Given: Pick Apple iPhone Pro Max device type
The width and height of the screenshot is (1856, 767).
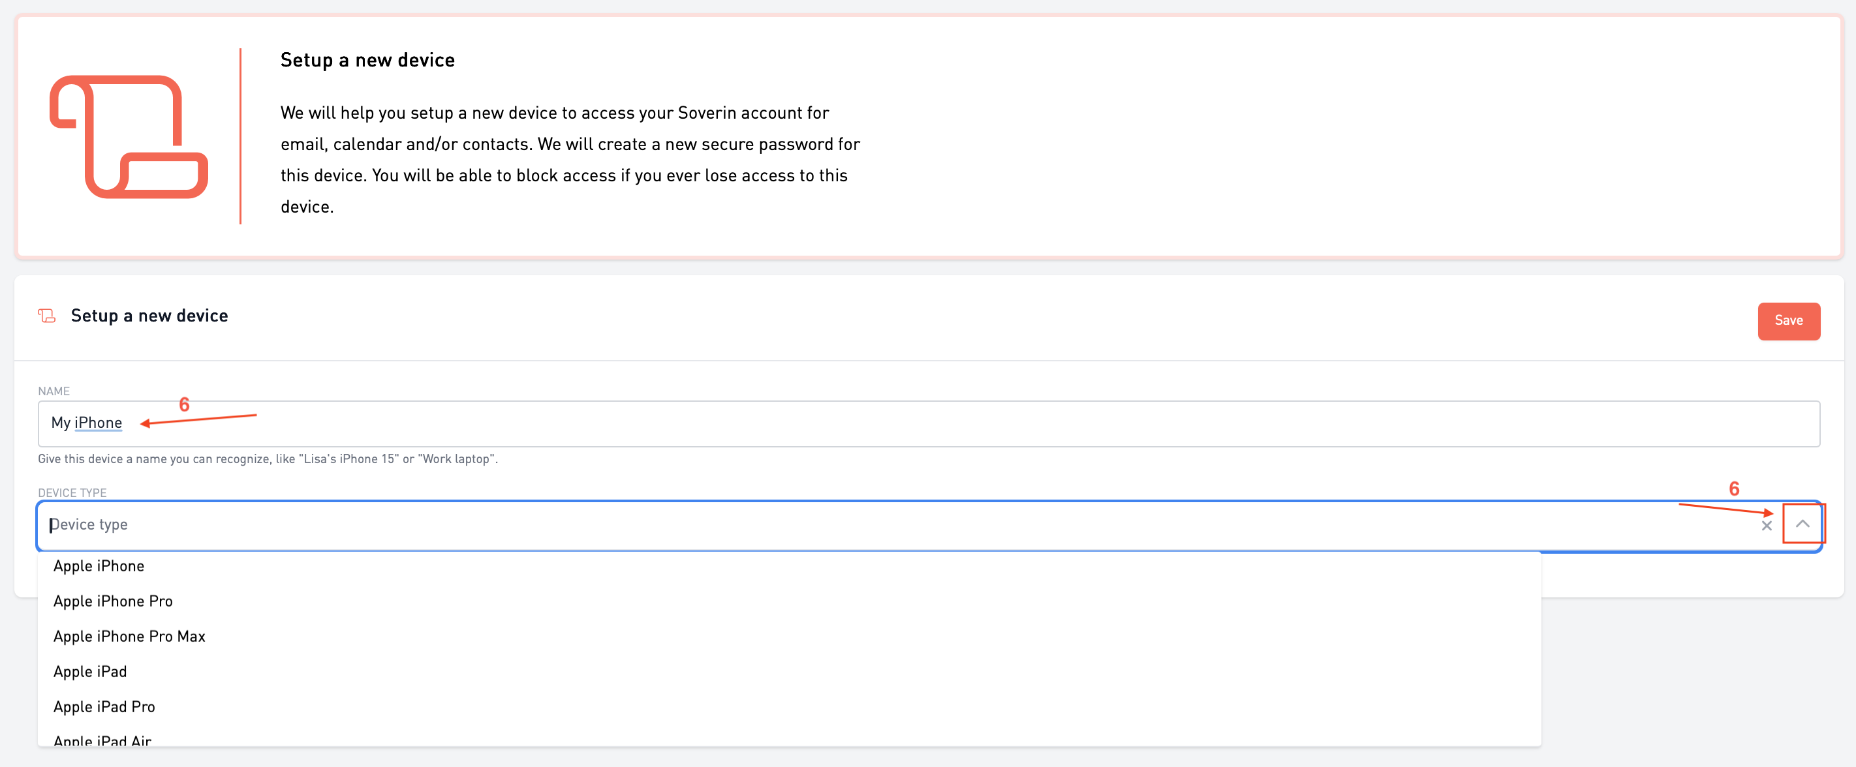Looking at the screenshot, I should (x=129, y=637).
